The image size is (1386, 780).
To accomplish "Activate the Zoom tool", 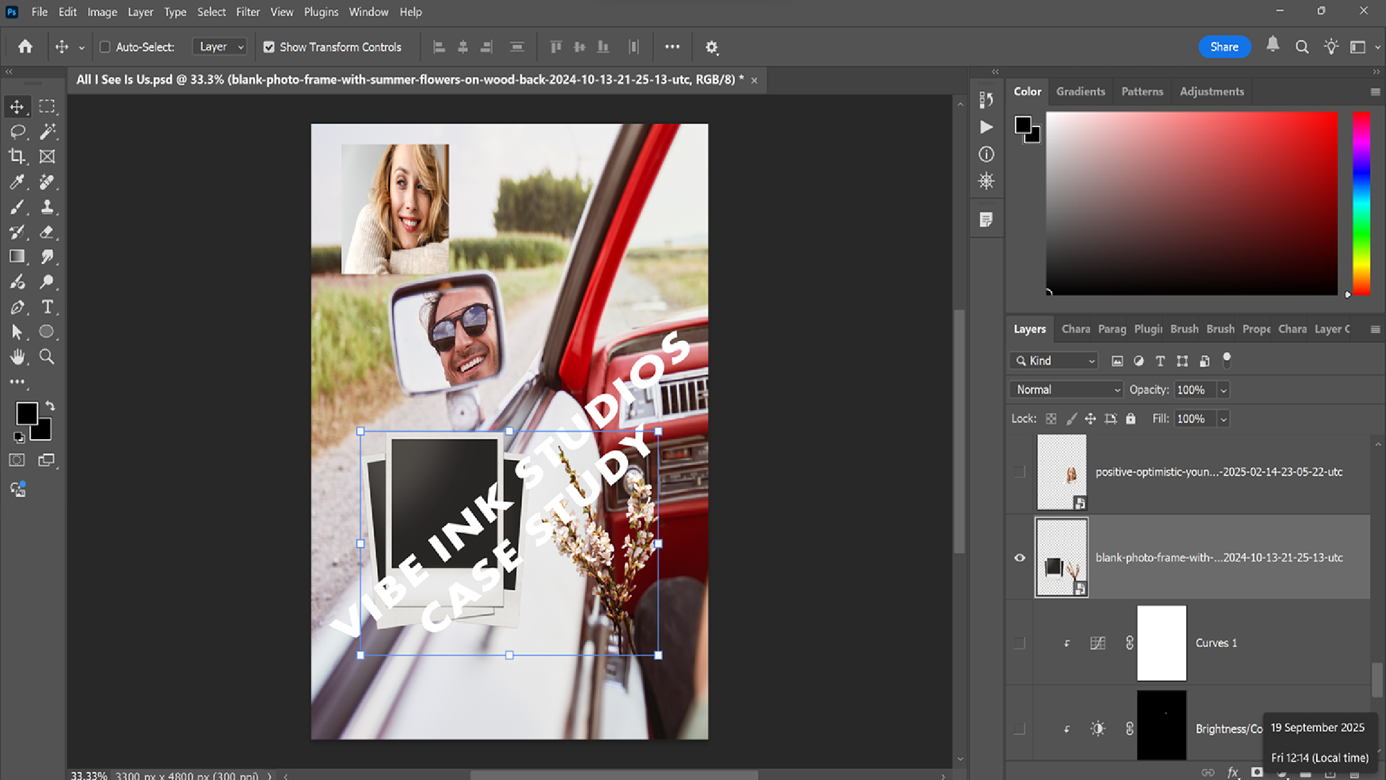I will [47, 357].
